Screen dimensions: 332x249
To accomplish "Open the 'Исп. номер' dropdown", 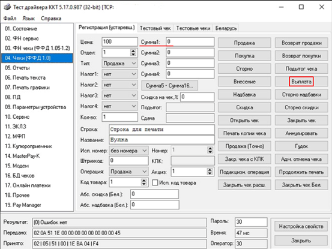I will point(128,151).
